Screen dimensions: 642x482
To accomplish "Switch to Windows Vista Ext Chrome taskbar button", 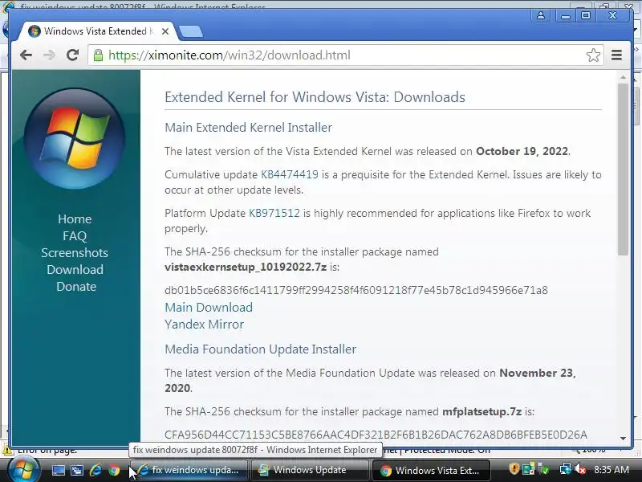I will coord(431,470).
